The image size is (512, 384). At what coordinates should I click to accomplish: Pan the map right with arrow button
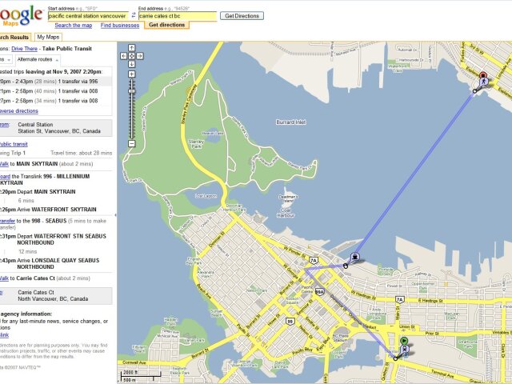click(139, 56)
